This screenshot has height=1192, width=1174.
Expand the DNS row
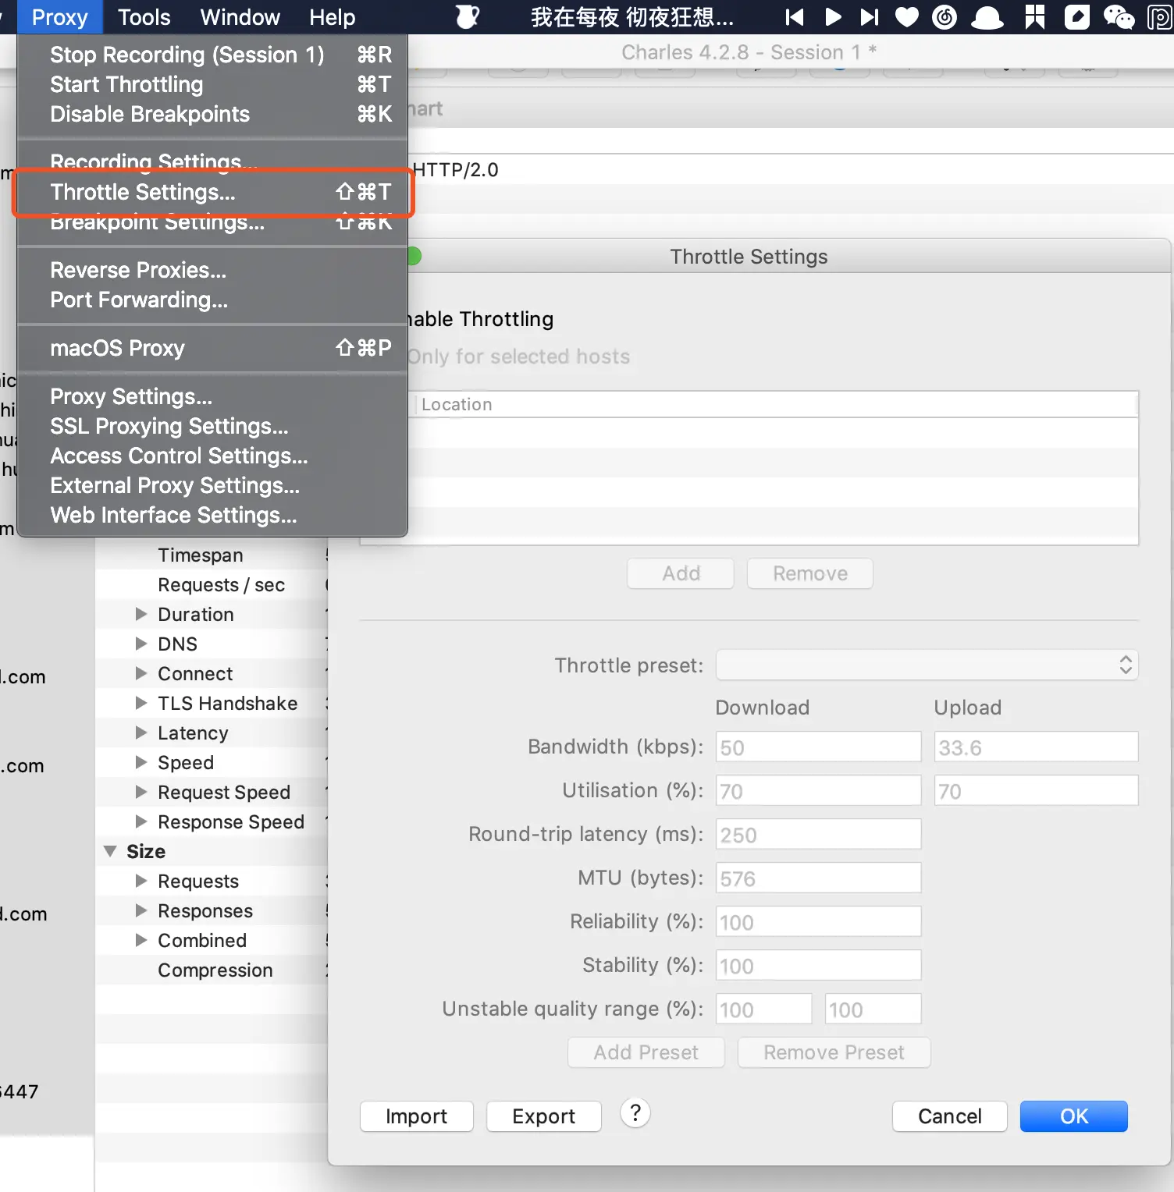pyautogui.click(x=141, y=644)
